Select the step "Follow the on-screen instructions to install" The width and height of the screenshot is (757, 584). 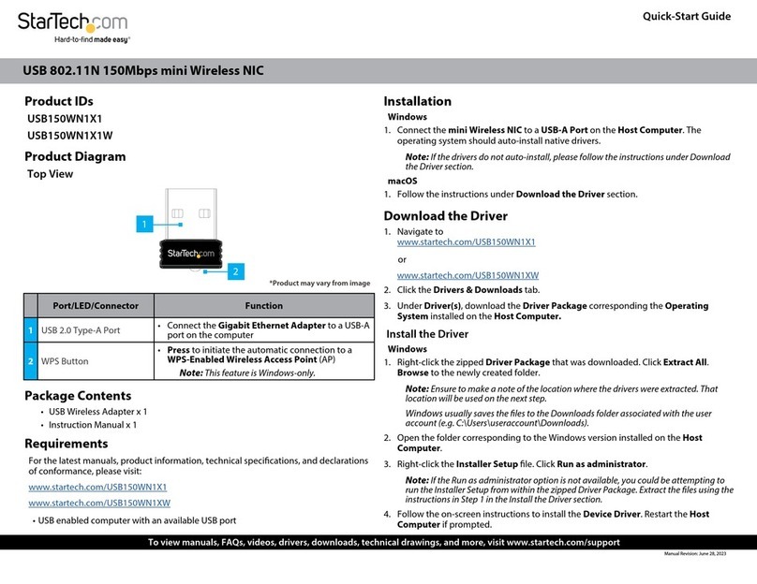[x=553, y=519]
